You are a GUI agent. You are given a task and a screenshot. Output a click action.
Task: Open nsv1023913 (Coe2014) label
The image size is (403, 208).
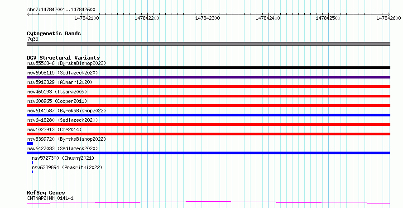pyautogui.click(x=54, y=129)
